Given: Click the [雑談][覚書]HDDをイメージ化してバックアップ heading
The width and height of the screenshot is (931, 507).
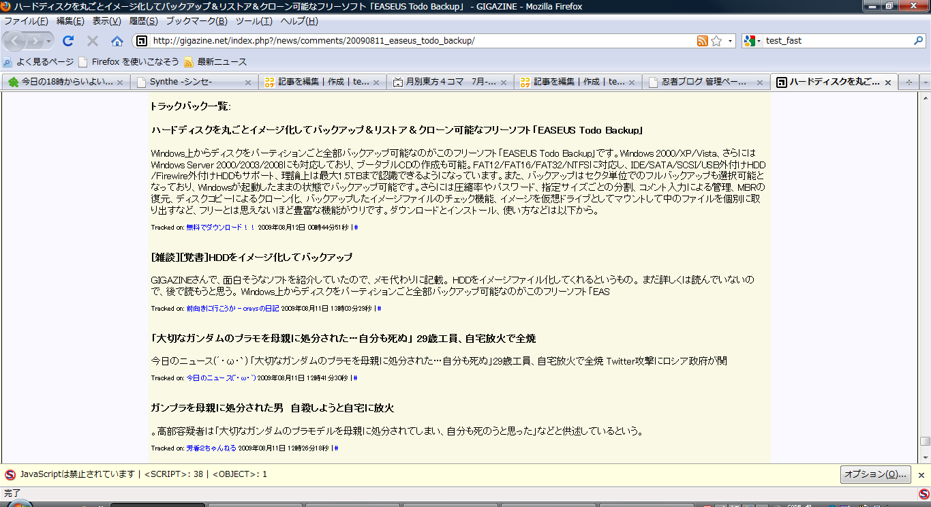Looking at the screenshot, I should click(x=251, y=257).
